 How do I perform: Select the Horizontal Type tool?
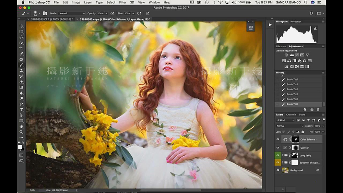point(21,110)
